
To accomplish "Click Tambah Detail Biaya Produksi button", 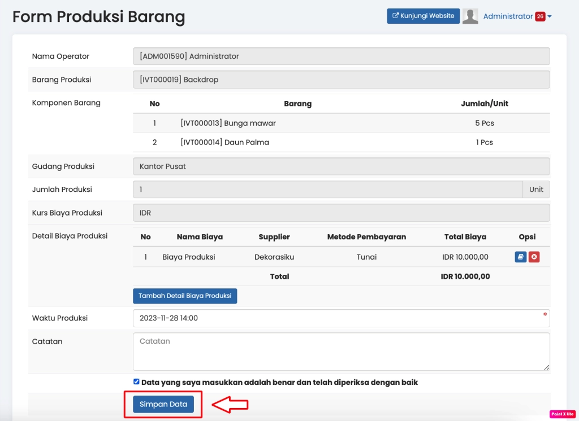I will pyautogui.click(x=185, y=296).
